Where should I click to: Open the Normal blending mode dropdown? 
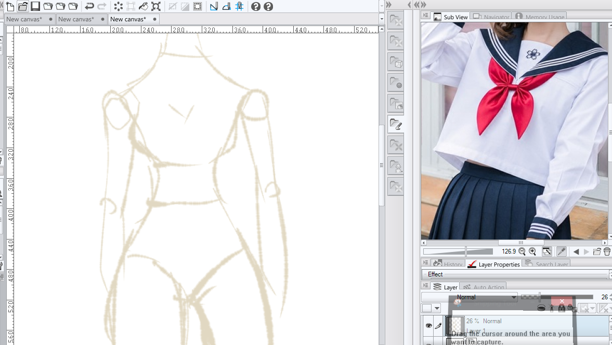470,297
